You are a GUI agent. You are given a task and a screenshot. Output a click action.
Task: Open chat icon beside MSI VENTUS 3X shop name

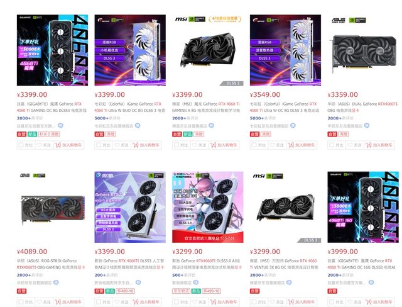[289, 282]
